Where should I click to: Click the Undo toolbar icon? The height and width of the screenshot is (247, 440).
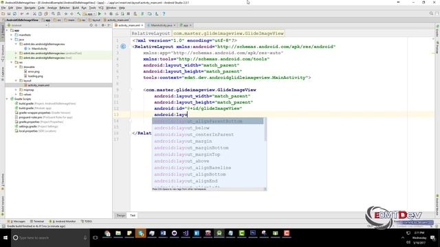(21, 14)
